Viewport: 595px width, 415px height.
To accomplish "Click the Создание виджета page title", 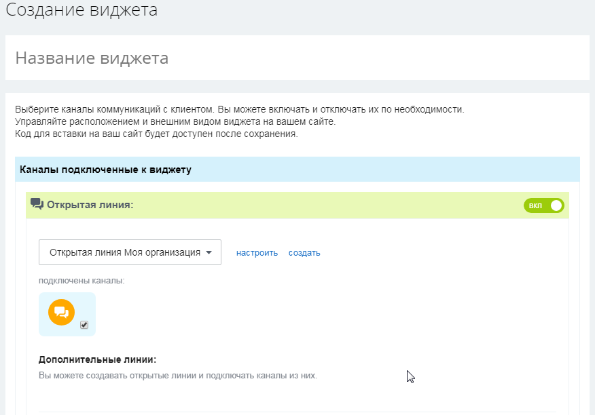I will click(82, 10).
